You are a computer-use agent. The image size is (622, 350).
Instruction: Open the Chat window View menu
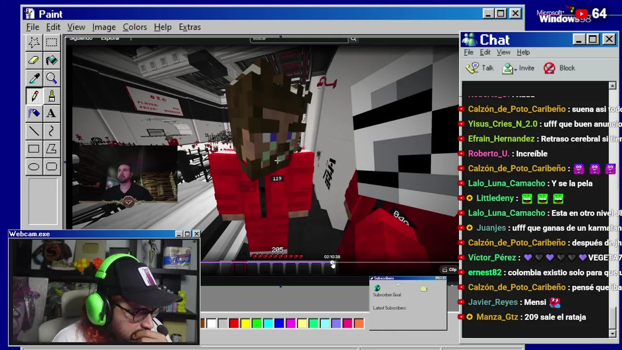503,52
